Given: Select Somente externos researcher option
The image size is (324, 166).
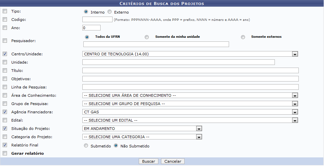Looking at the screenshot, I should point(243,37).
